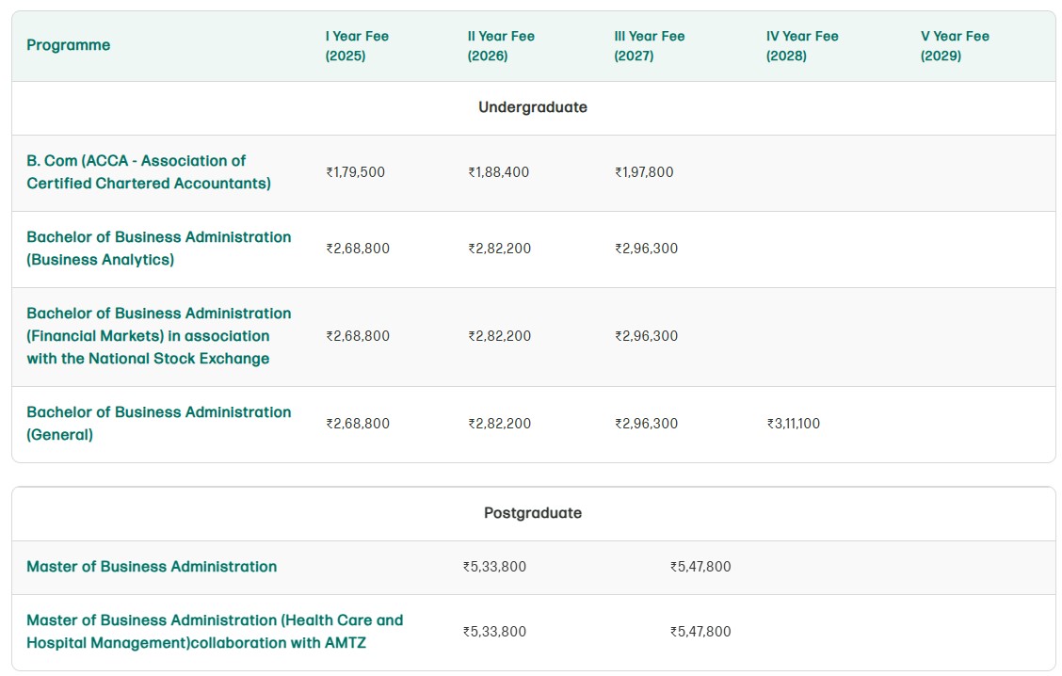The height and width of the screenshot is (676, 1062).
Task: Click the Programme column header
Action: click(x=69, y=45)
